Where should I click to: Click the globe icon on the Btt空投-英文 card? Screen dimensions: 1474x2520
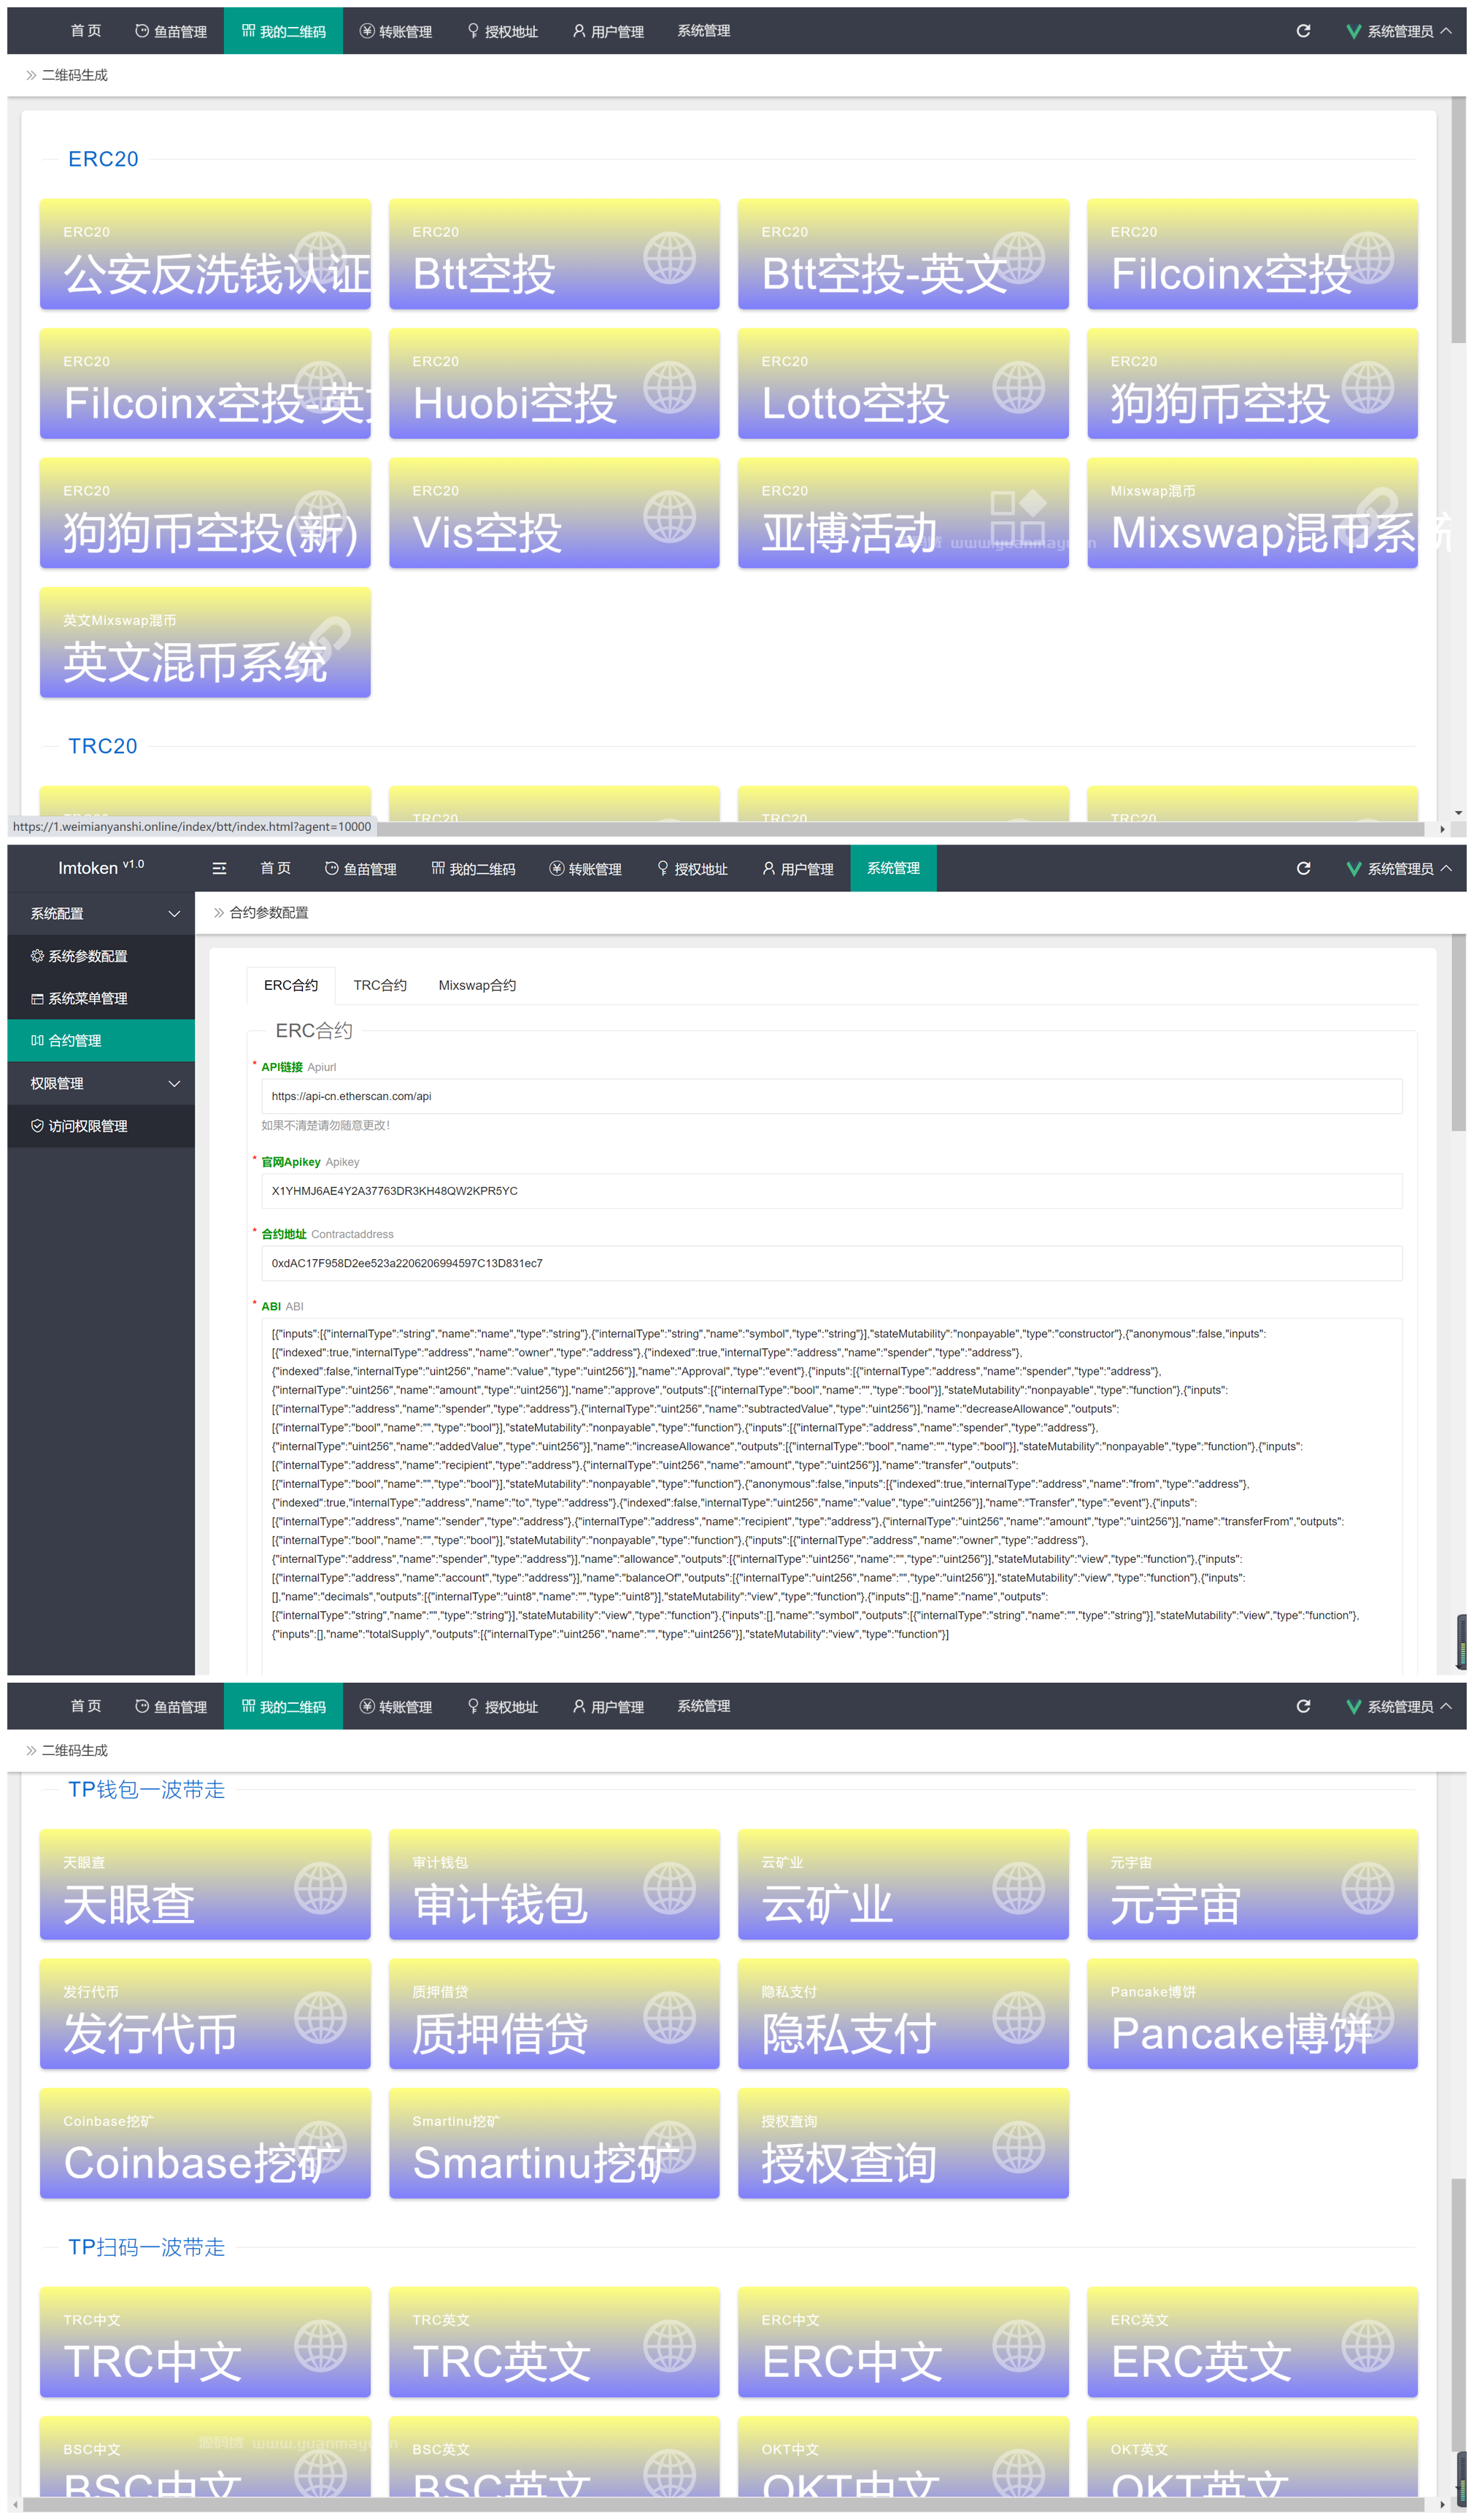(1019, 257)
